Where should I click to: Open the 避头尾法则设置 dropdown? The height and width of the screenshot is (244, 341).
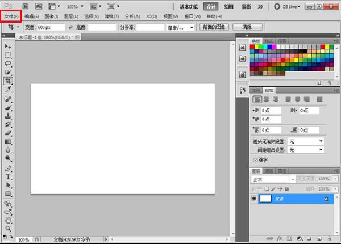[305, 141]
